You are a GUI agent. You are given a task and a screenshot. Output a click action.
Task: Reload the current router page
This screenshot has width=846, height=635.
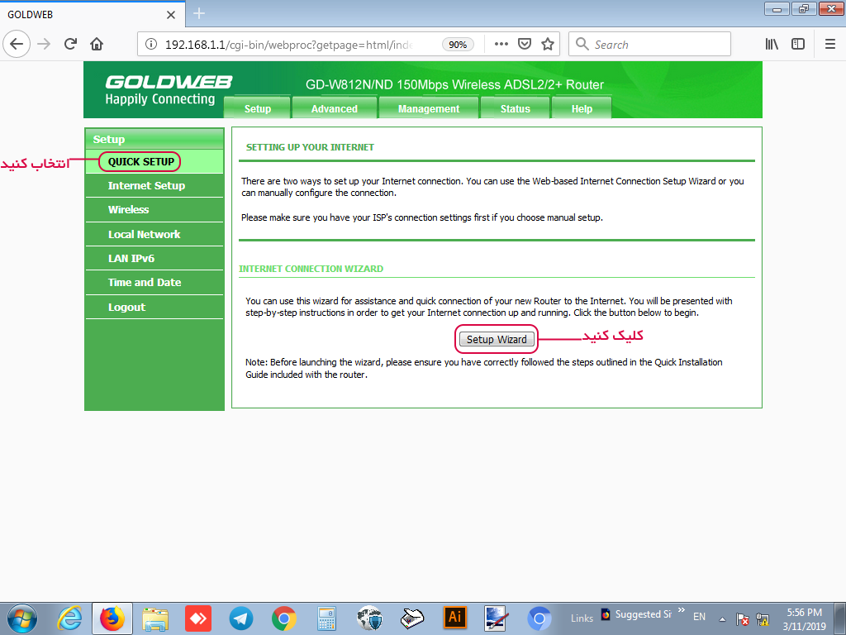70,44
